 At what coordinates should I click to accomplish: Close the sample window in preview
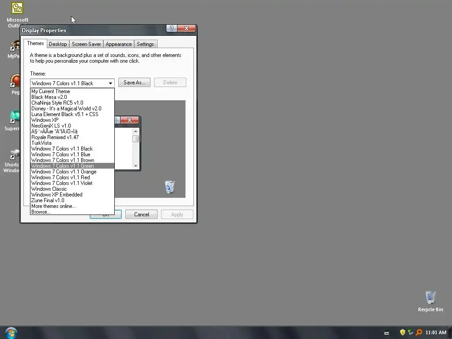coord(129,120)
